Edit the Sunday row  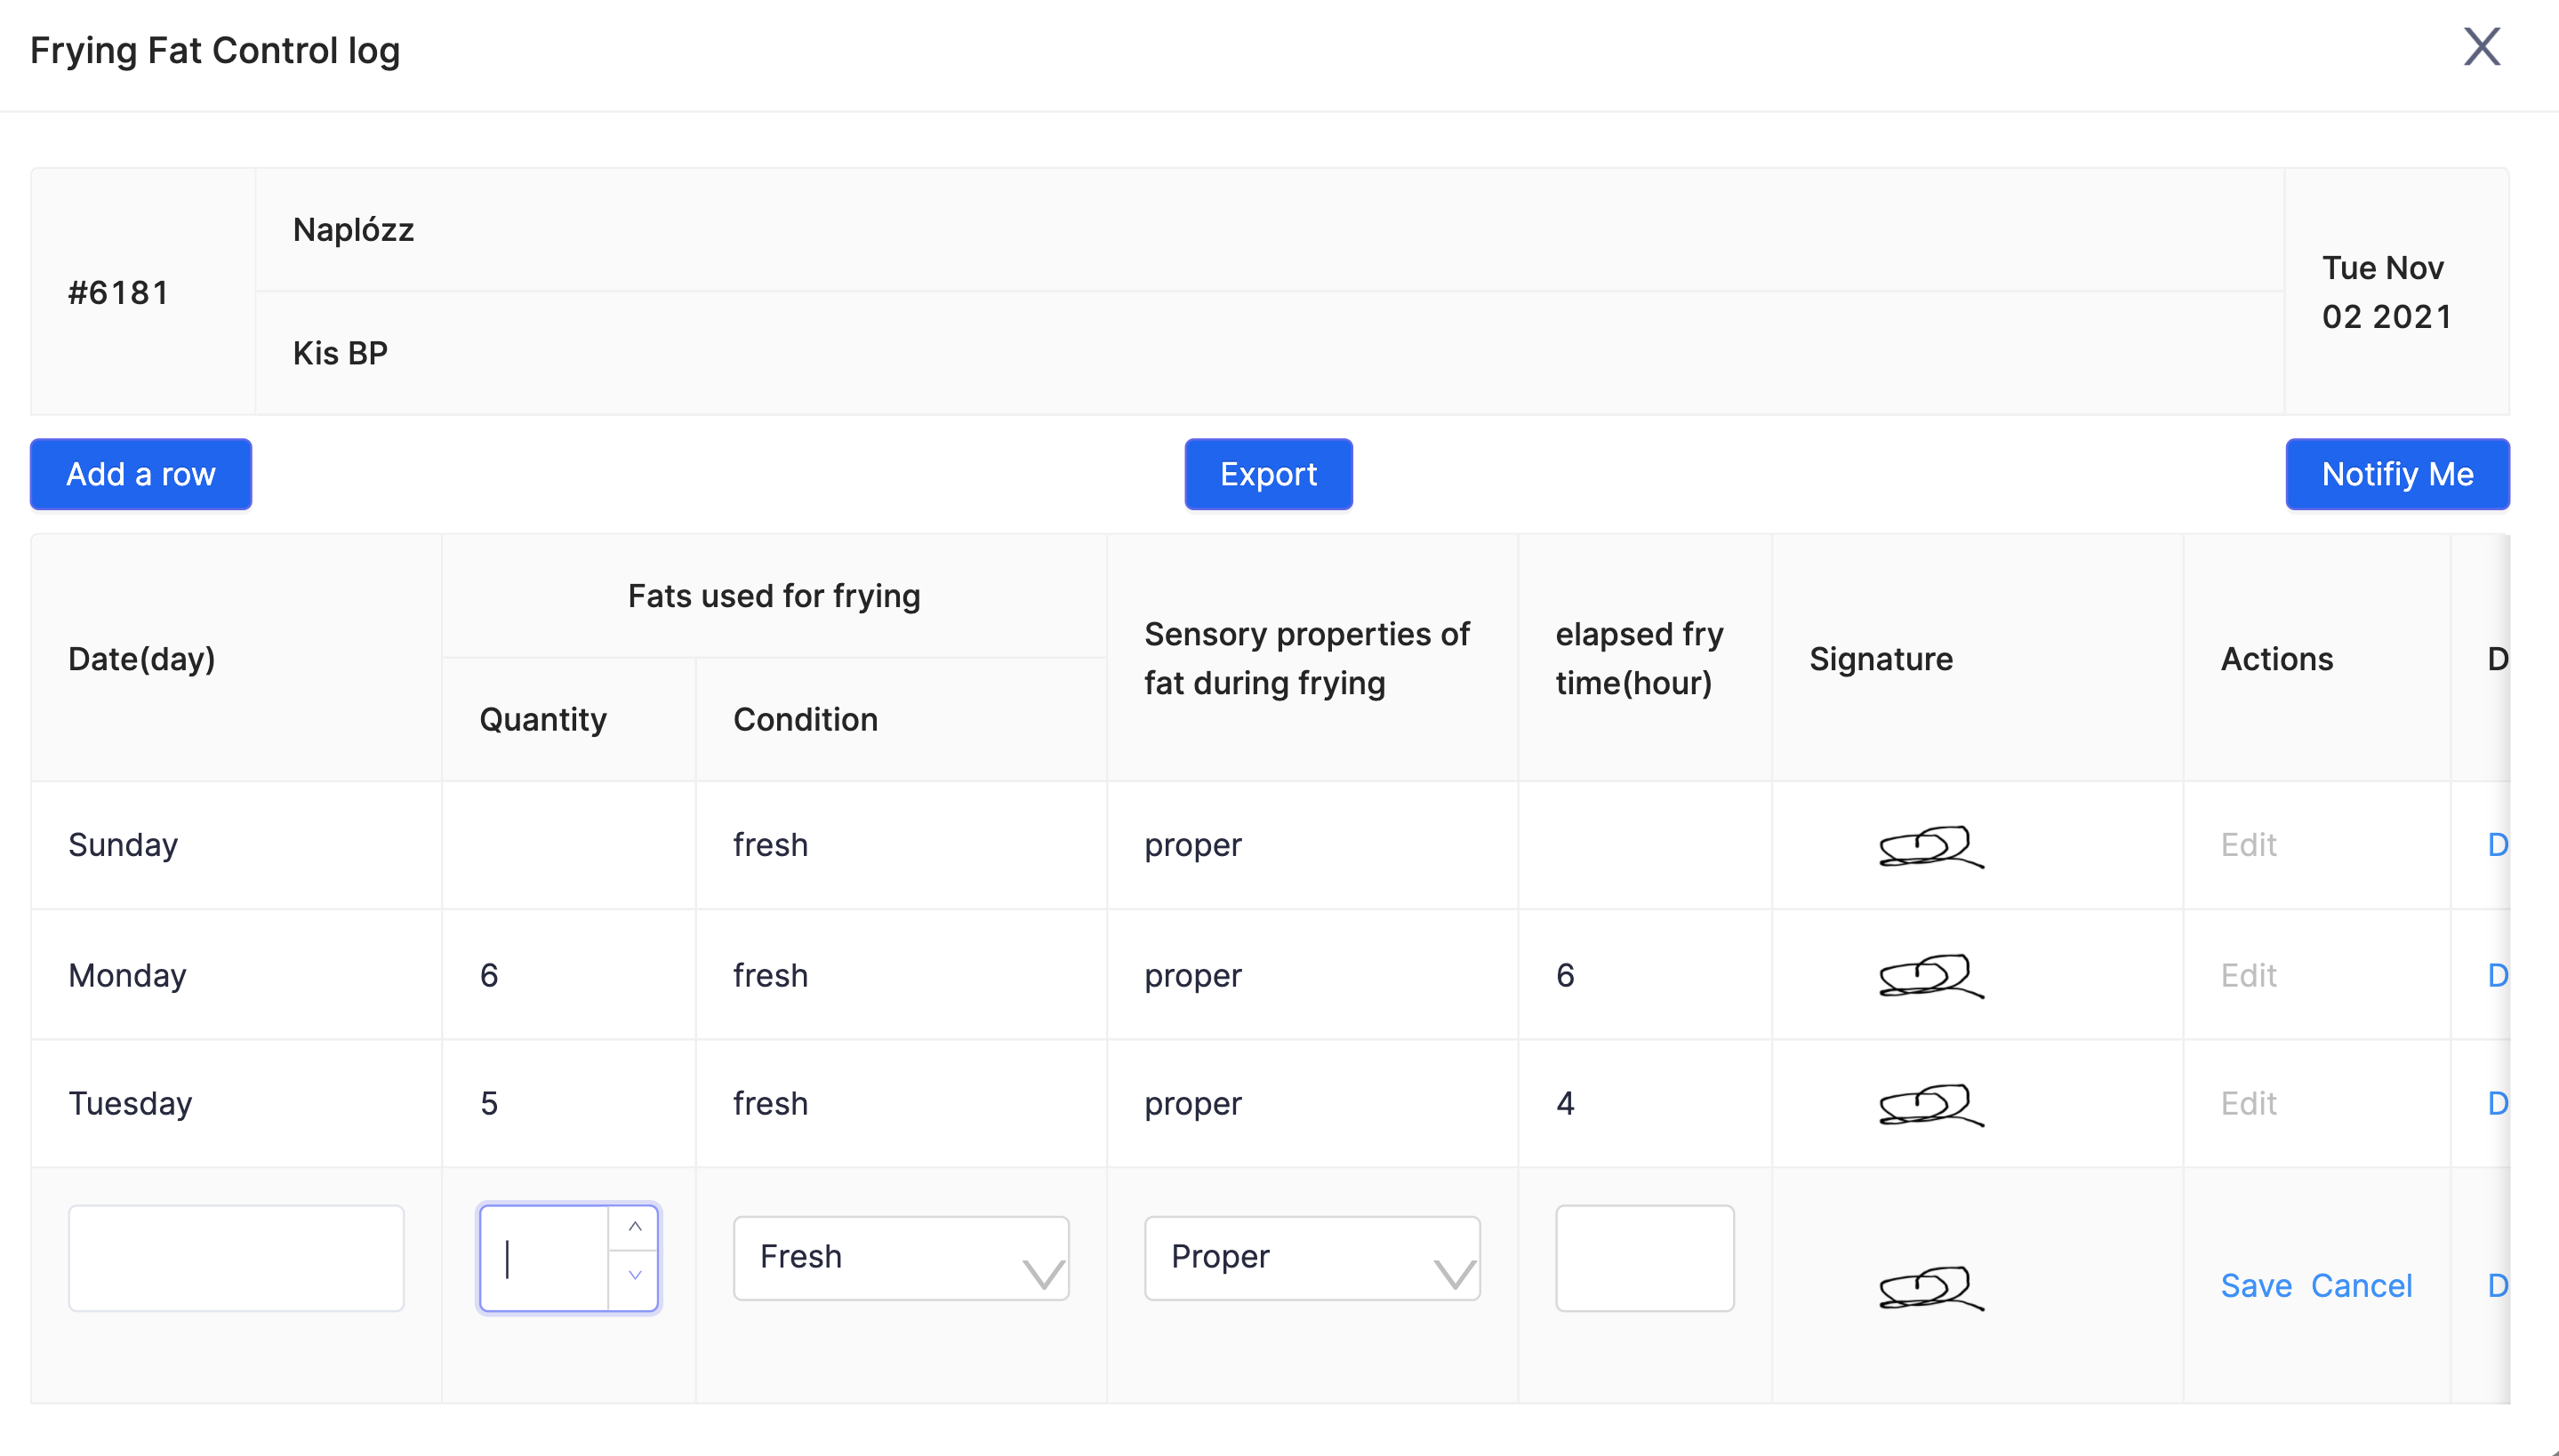pos(2248,845)
